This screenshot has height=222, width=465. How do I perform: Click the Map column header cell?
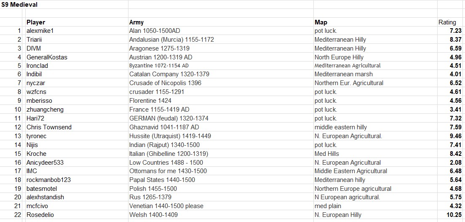pos(321,22)
